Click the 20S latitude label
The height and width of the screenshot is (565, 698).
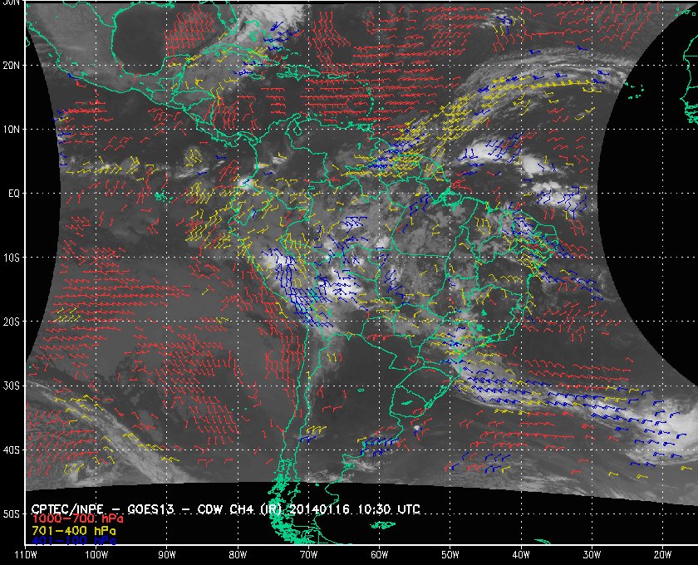(x=11, y=322)
